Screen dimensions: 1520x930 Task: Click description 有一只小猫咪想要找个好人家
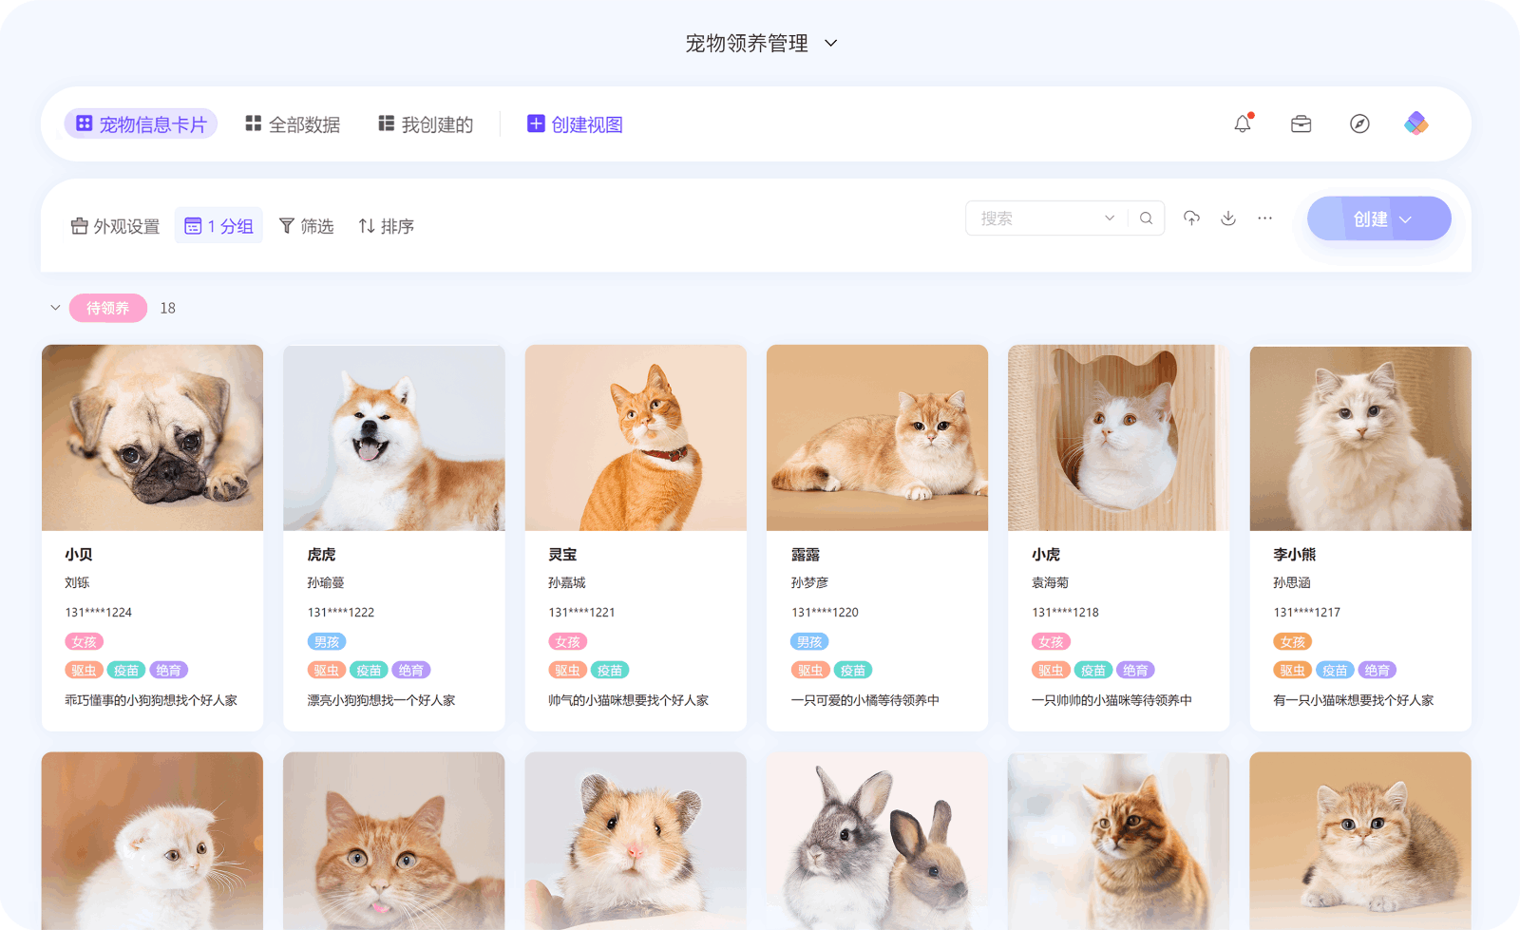point(1354,700)
